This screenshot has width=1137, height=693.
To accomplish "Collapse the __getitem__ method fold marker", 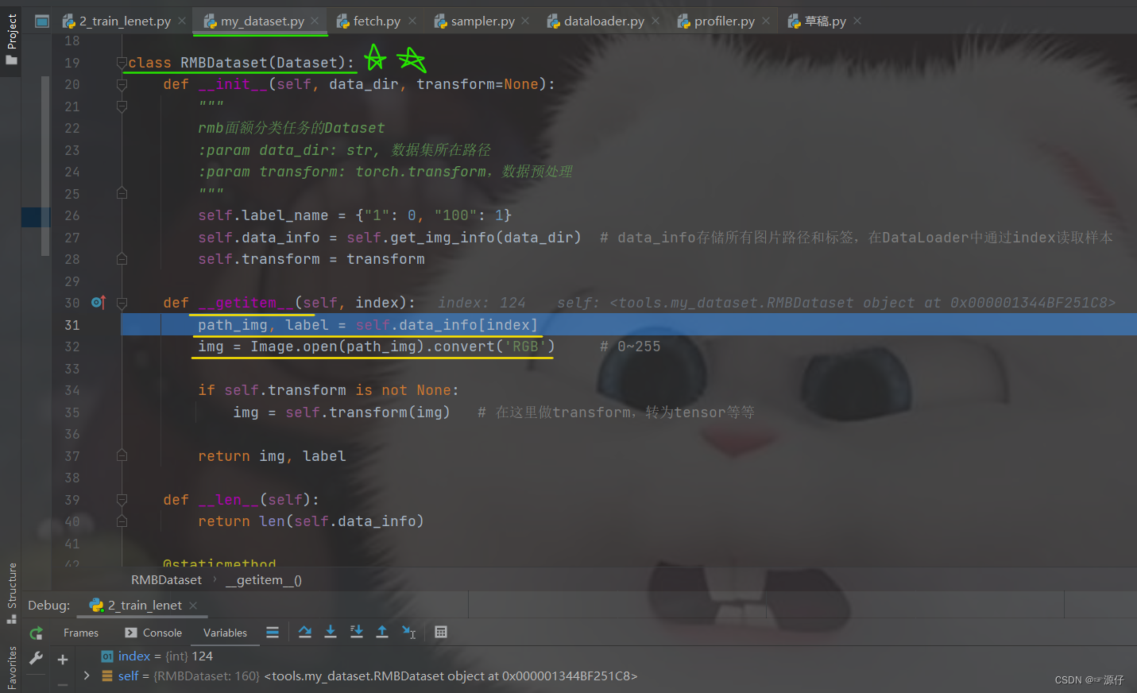I will click(x=122, y=303).
